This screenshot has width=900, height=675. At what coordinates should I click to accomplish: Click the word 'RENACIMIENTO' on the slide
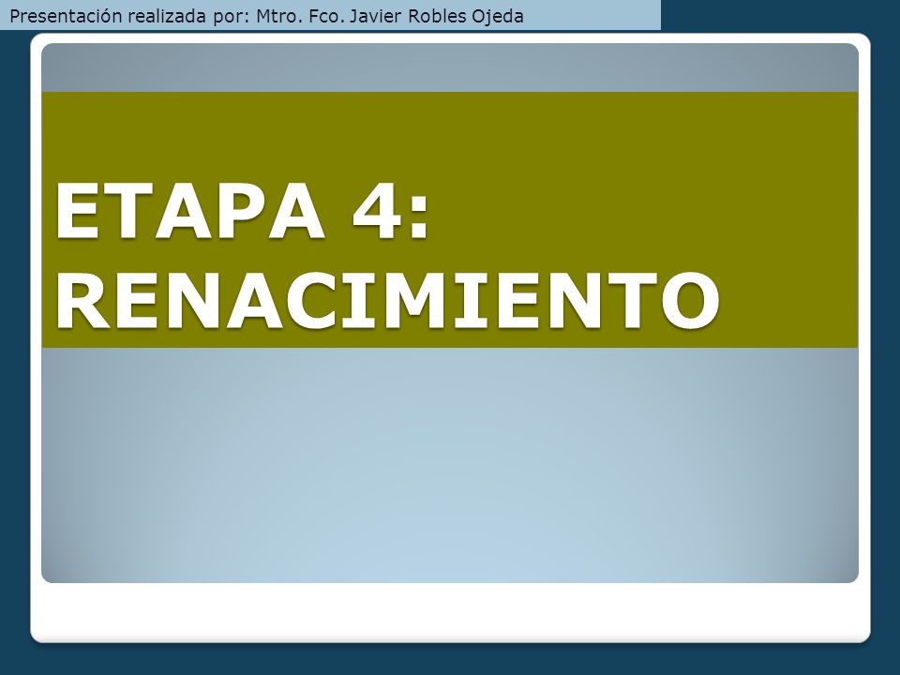[387, 300]
